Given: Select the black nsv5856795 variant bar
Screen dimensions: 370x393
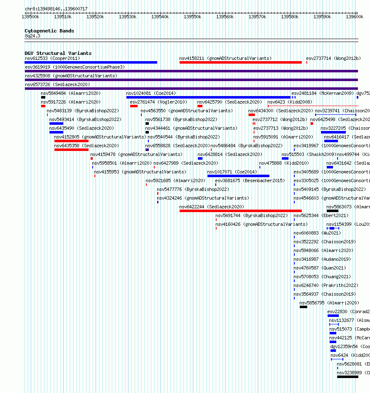Looking at the screenshot, I should point(303,307).
